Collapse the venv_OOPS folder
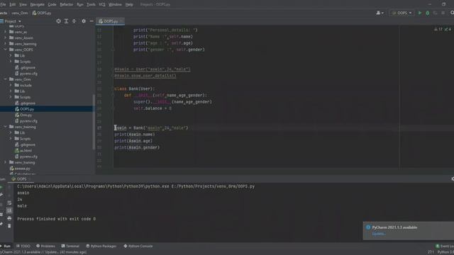The image size is (454, 255). pos(5,50)
